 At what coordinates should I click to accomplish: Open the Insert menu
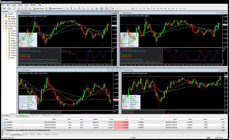[x=14, y=5]
